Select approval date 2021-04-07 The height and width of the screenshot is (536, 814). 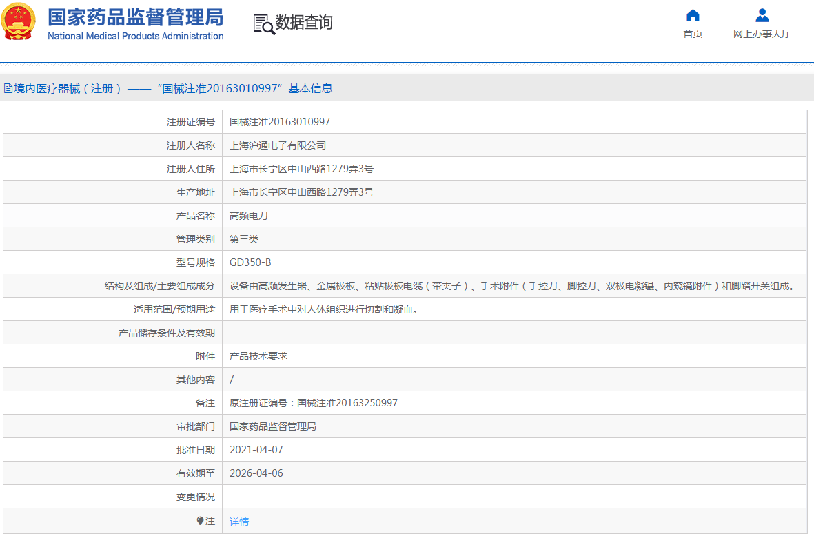click(x=256, y=450)
